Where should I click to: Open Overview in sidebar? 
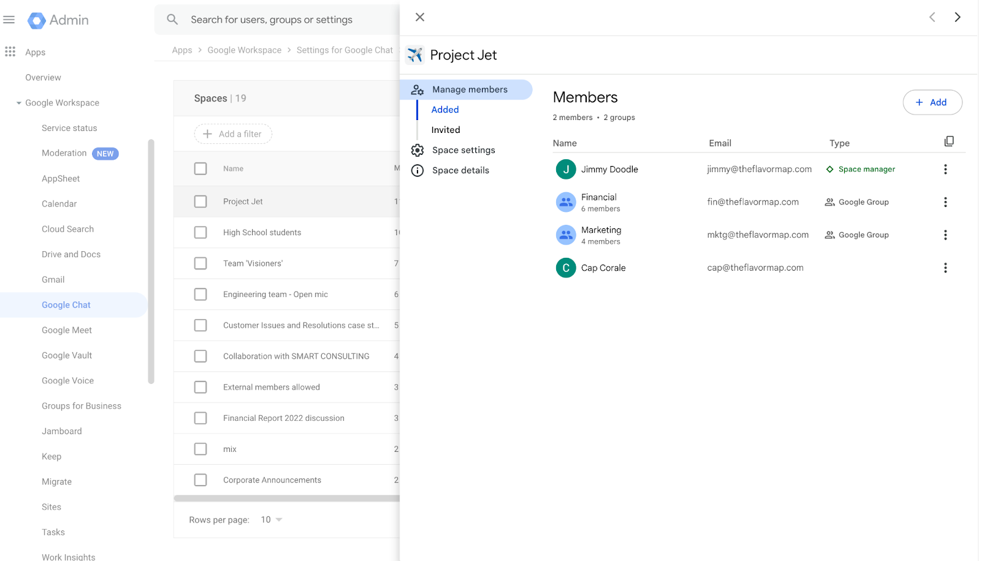(x=43, y=78)
